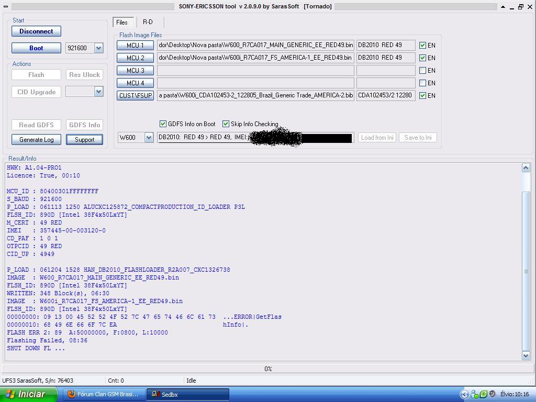Toggle the EN checkbox for MCU 2
536x402 pixels.
point(422,58)
